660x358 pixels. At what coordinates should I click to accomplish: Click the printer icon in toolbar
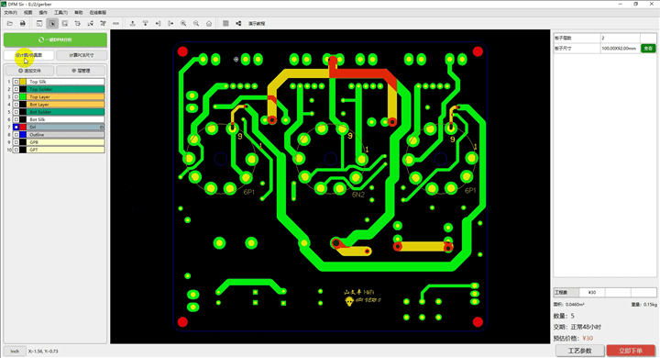(x=23, y=24)
